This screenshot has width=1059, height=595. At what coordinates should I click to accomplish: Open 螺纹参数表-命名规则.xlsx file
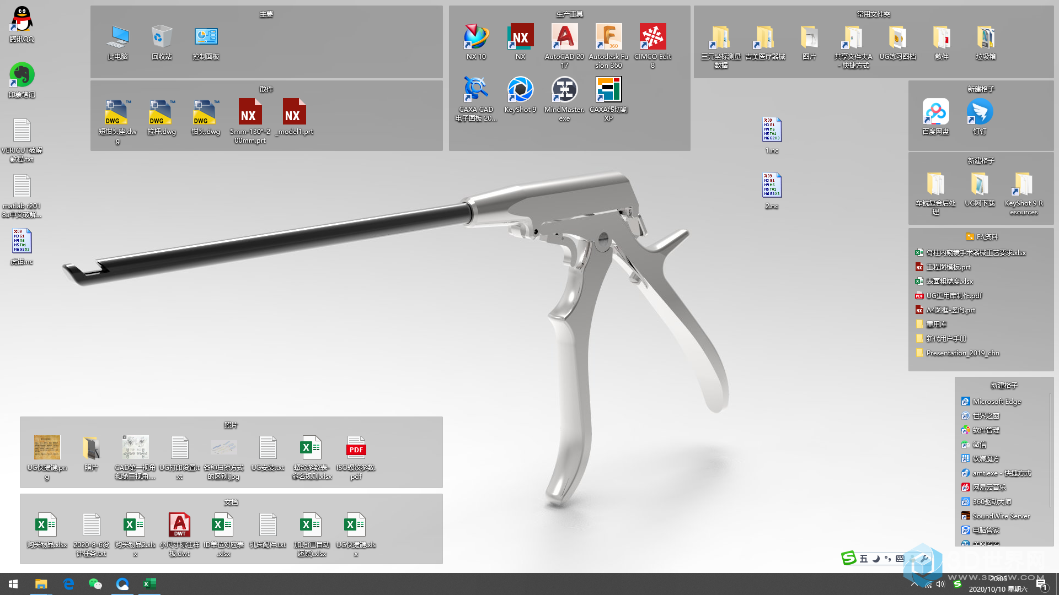(x=312, y=457)
